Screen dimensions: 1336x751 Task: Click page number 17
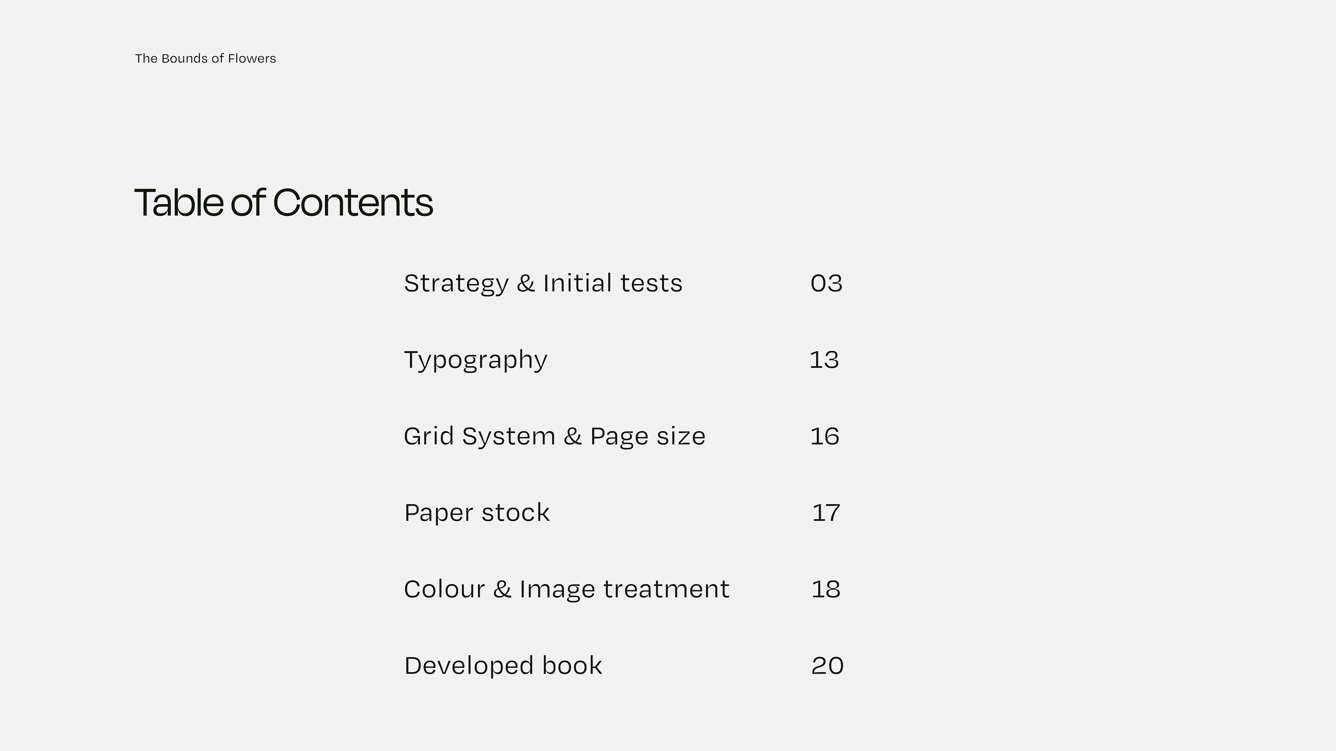point(826,512)
